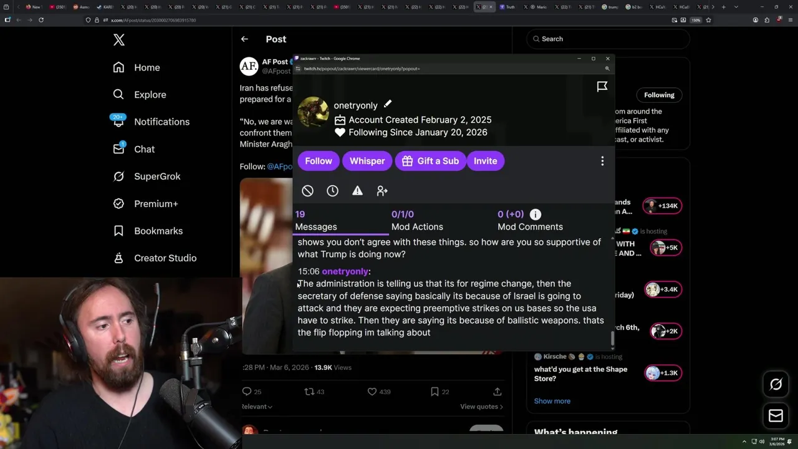Image resolution: width=798 pixels, height=449 pixels.
Task: Click the 13.9K Views count
Action: [333, 367]
